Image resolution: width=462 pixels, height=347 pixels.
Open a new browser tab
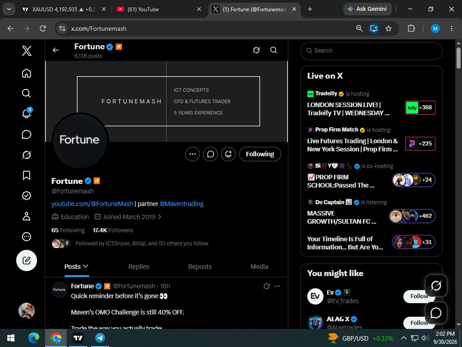pyautogui.click(x=310, y=9)
